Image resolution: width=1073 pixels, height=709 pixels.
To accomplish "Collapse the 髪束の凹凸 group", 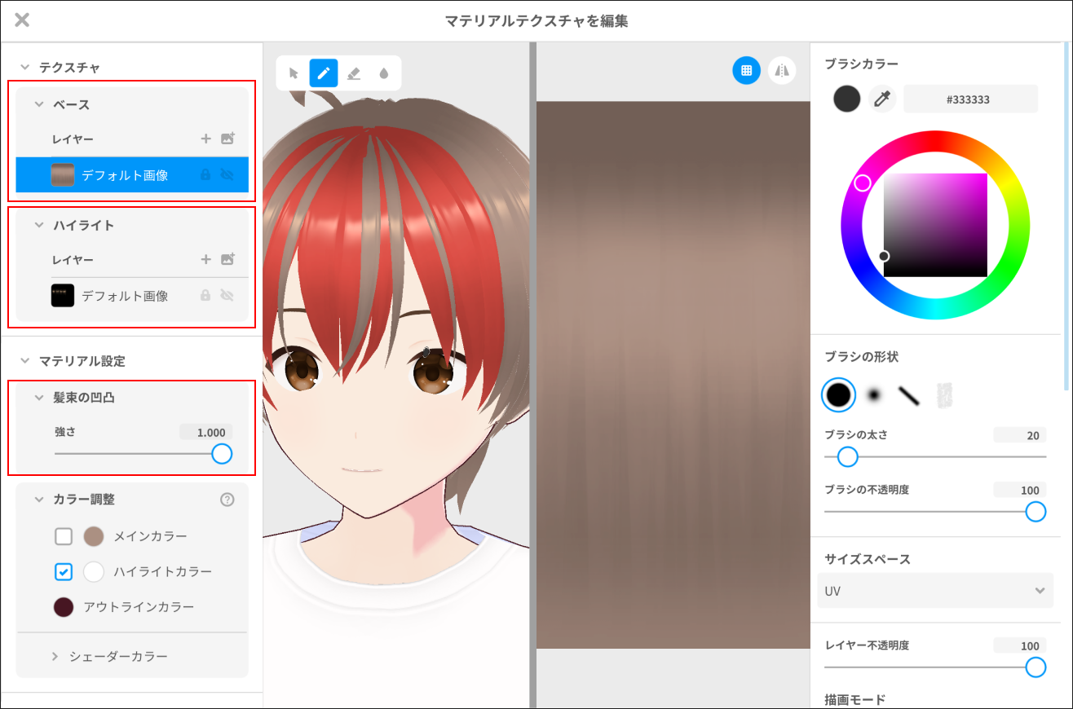I will pyautogui.click(x=38, y=397).
